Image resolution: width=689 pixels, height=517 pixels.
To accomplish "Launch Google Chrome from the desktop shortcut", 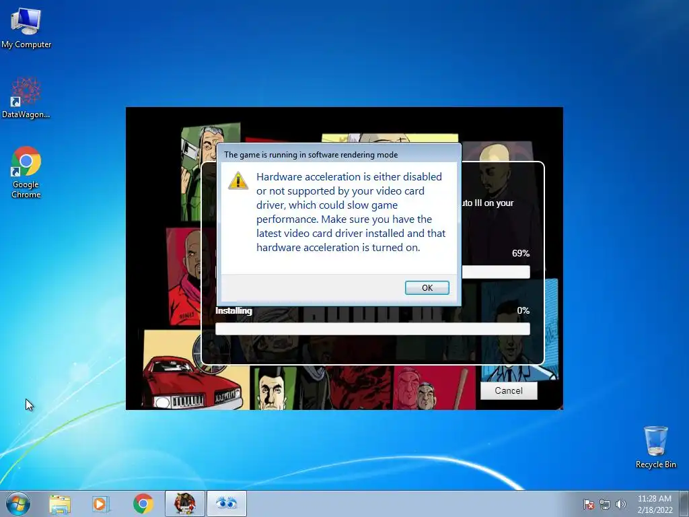I will pos(26,172).
